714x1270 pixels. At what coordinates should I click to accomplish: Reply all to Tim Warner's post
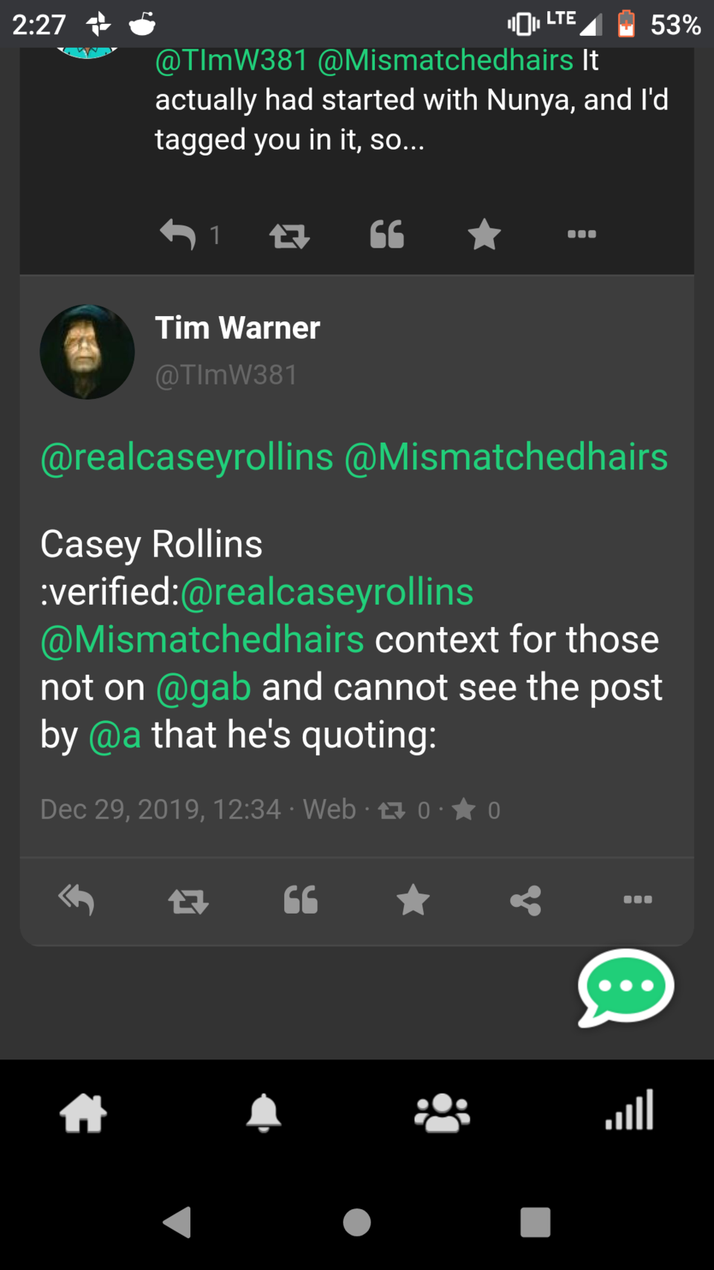coord(77,900)
